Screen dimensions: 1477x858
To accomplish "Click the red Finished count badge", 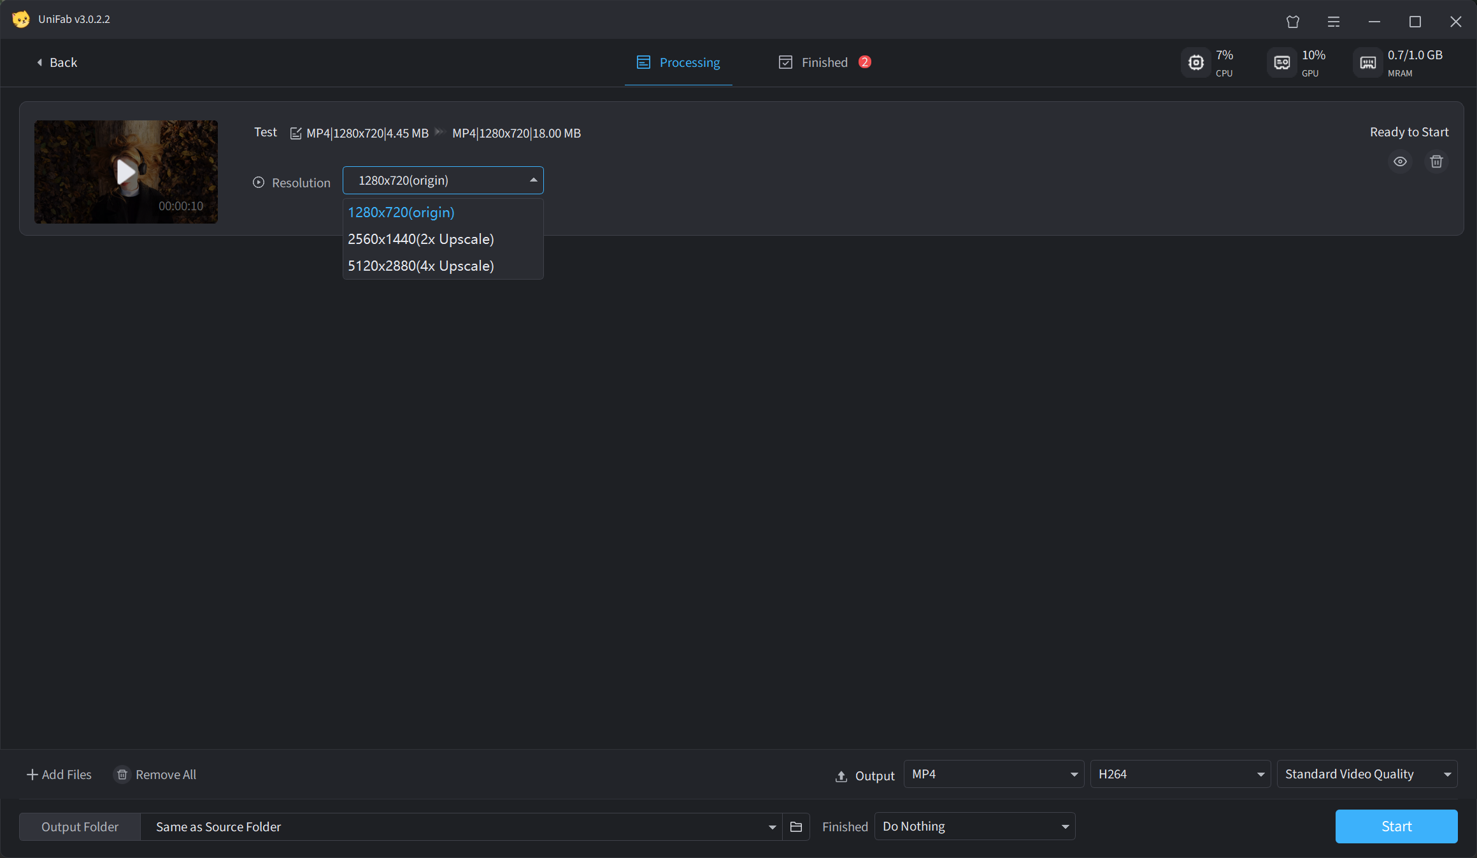I will point(864,62).
